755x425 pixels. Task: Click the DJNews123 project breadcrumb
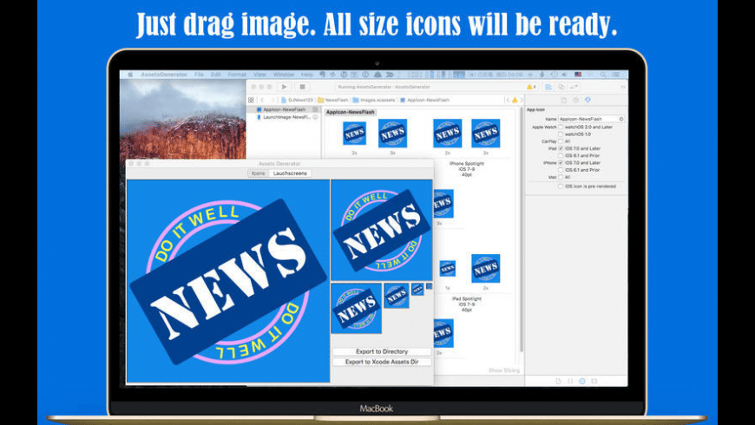point(298,100)
